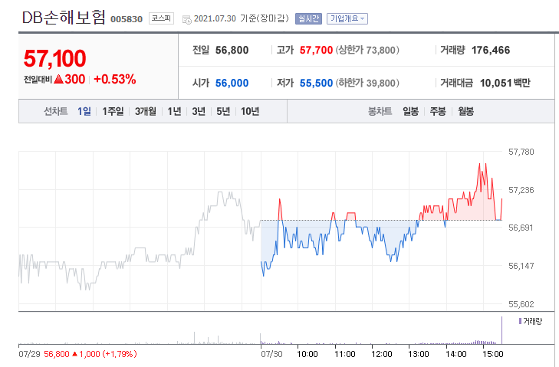This screenshot has width=559, height=367.
Task: Click the trading volume 176,466
Action: pyautogui.click(x=491, y=51)
